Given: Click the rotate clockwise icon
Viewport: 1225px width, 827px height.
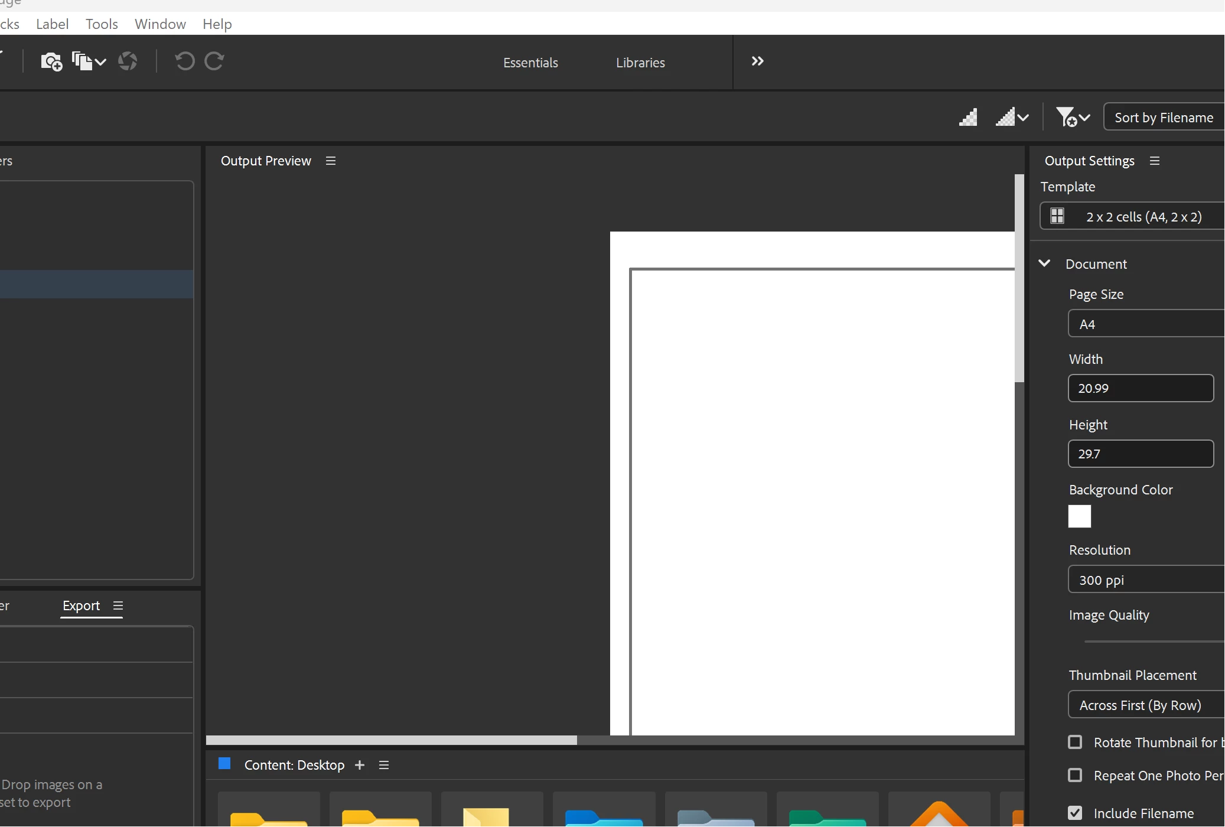Looking at the screenshot, I should click(x=214, y=61).
